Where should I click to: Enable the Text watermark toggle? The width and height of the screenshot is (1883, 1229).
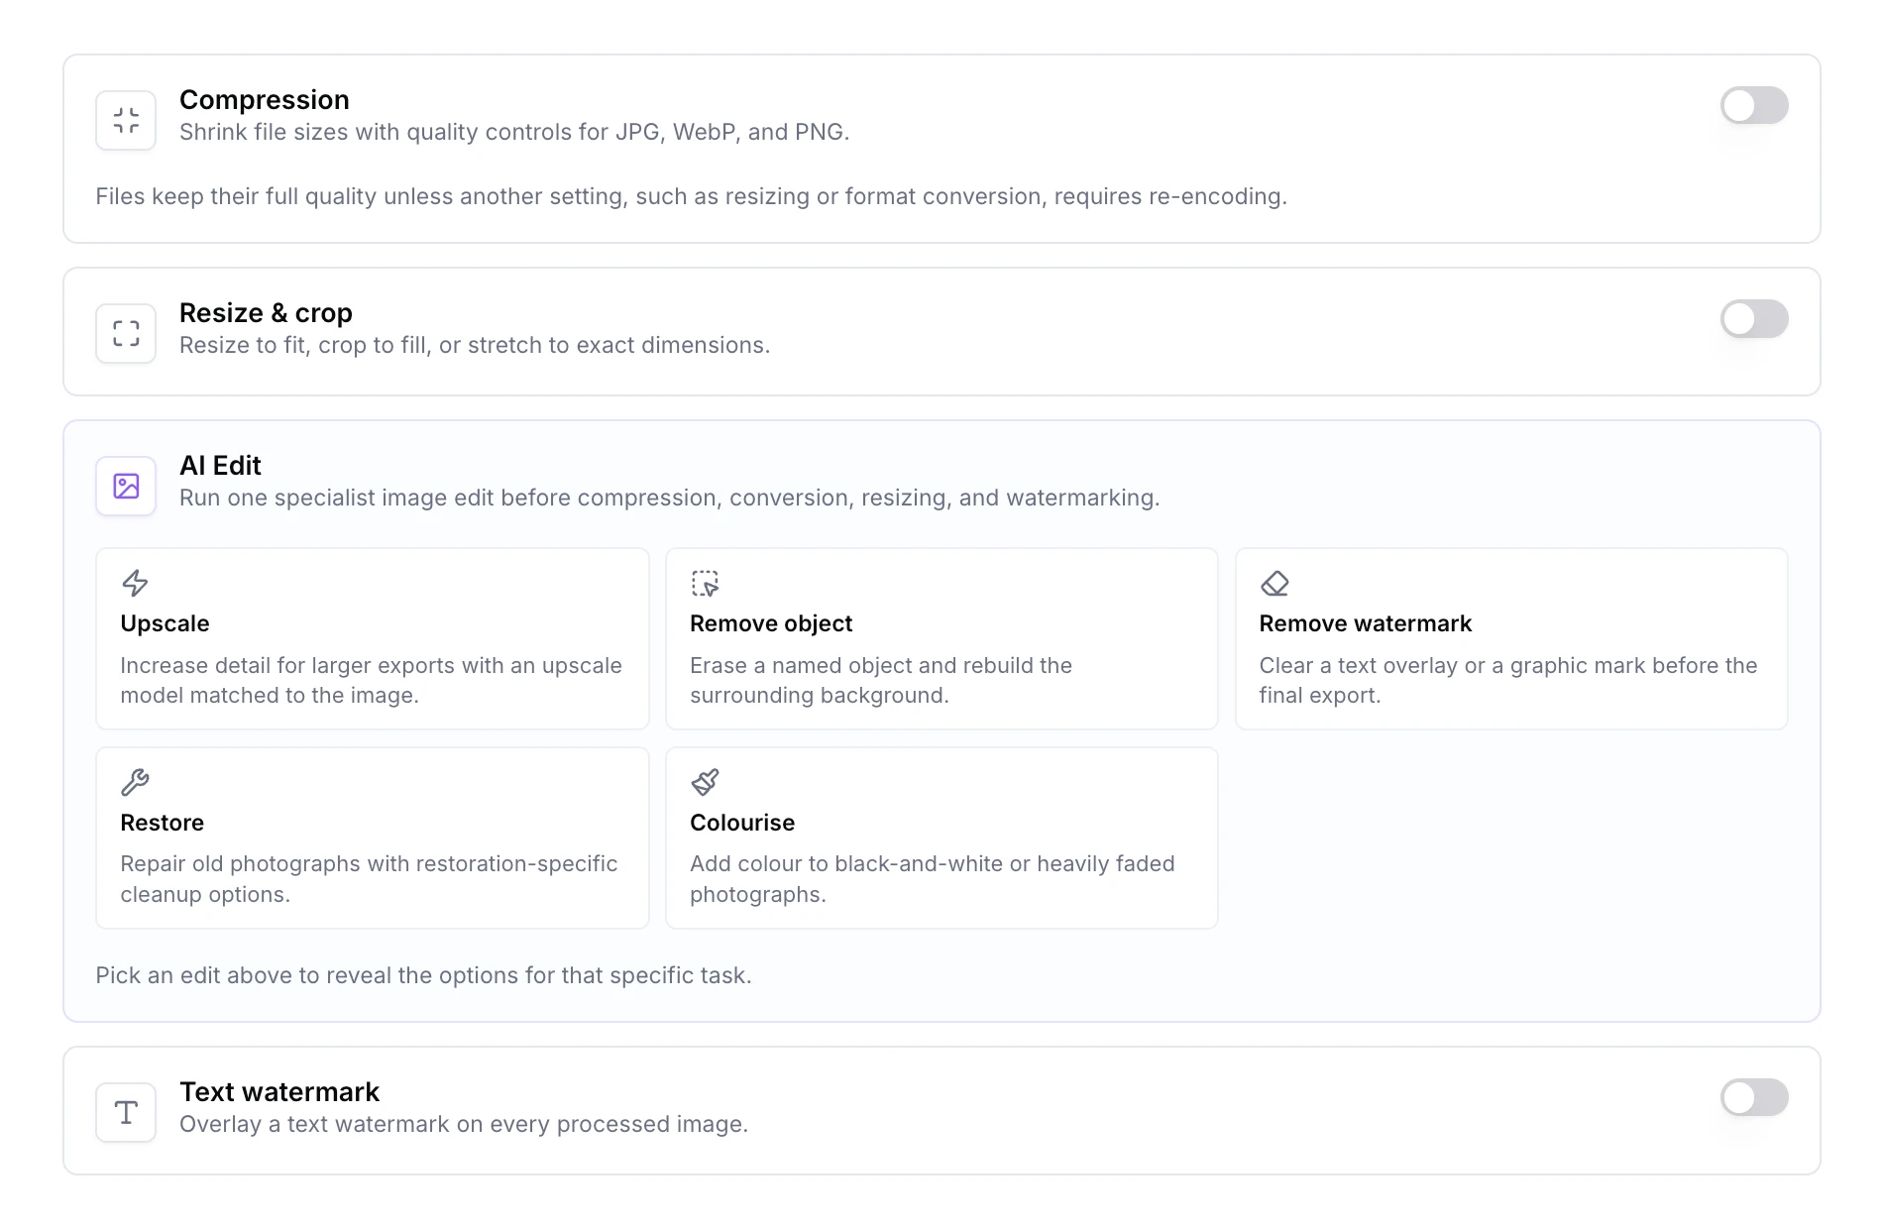[x=1754, y=1097]
